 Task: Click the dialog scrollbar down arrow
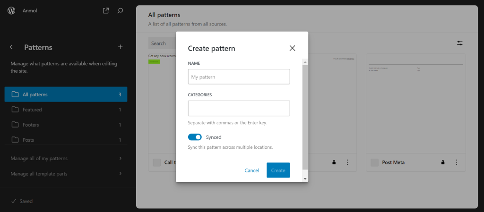305,179
